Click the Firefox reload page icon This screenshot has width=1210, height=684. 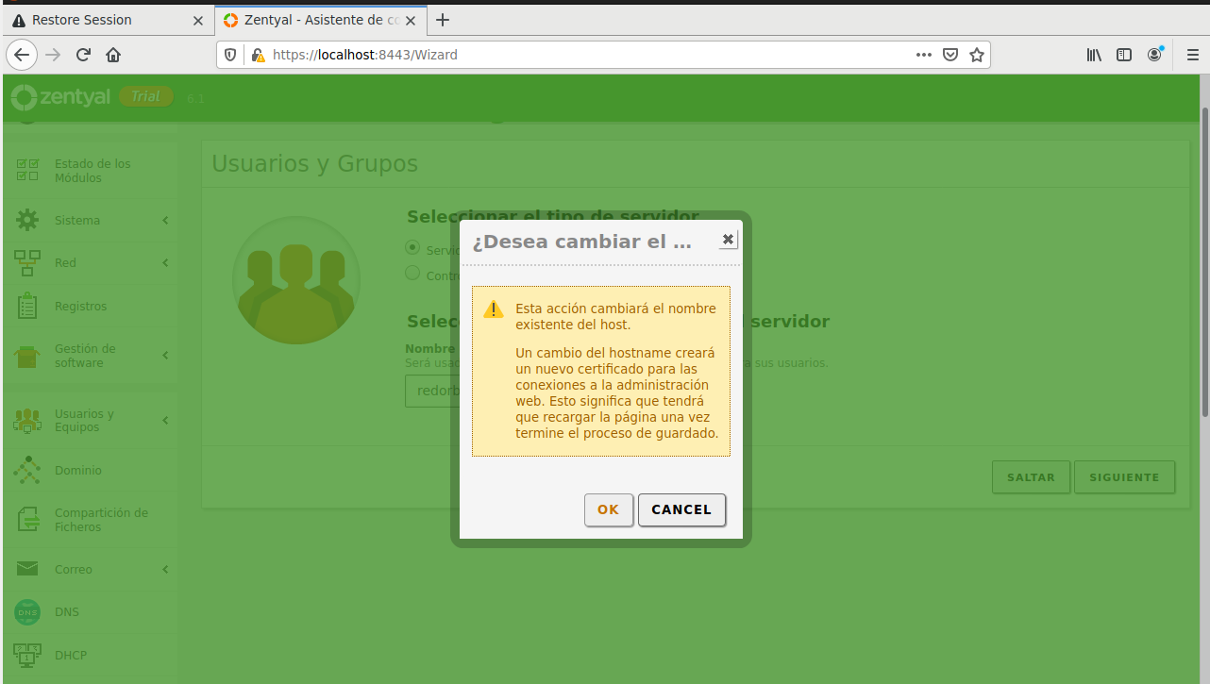click(83, 55)
